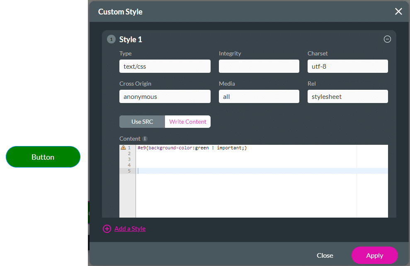Viewport: 410px width, 266px height.
Task: Focus the Rel field showing stylesheet
Action: [347, 96]
